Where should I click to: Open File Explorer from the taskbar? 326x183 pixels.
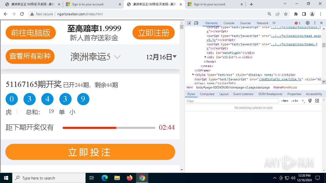117,178
